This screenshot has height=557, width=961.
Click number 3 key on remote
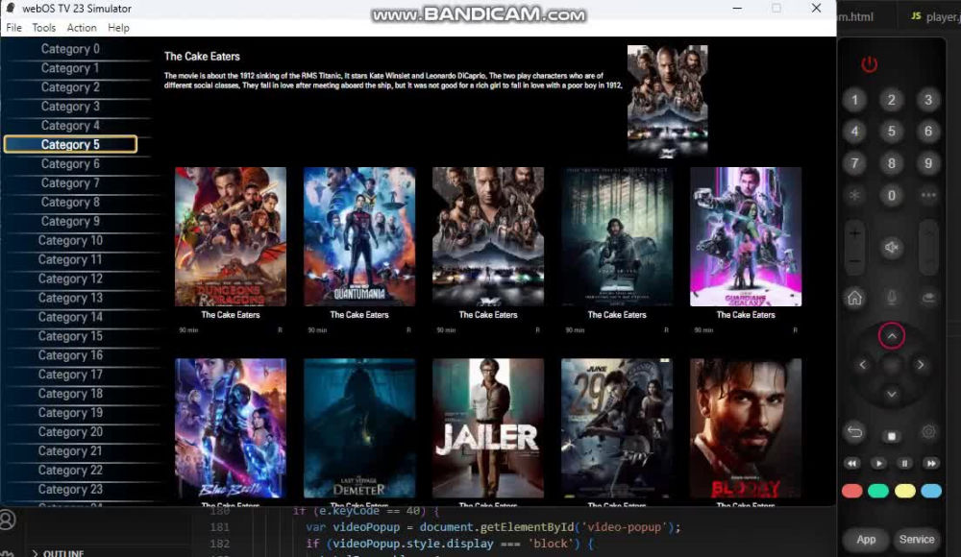click(x=928, y=100)
